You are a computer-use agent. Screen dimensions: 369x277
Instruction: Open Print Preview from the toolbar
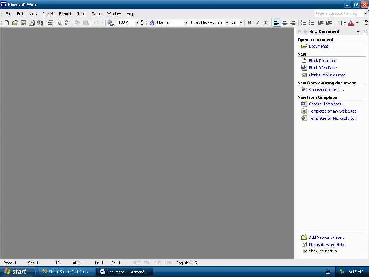(x=58, y=23)
